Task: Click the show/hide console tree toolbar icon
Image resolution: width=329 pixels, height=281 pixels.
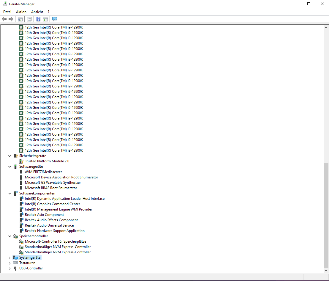Action: click(20, 19)
